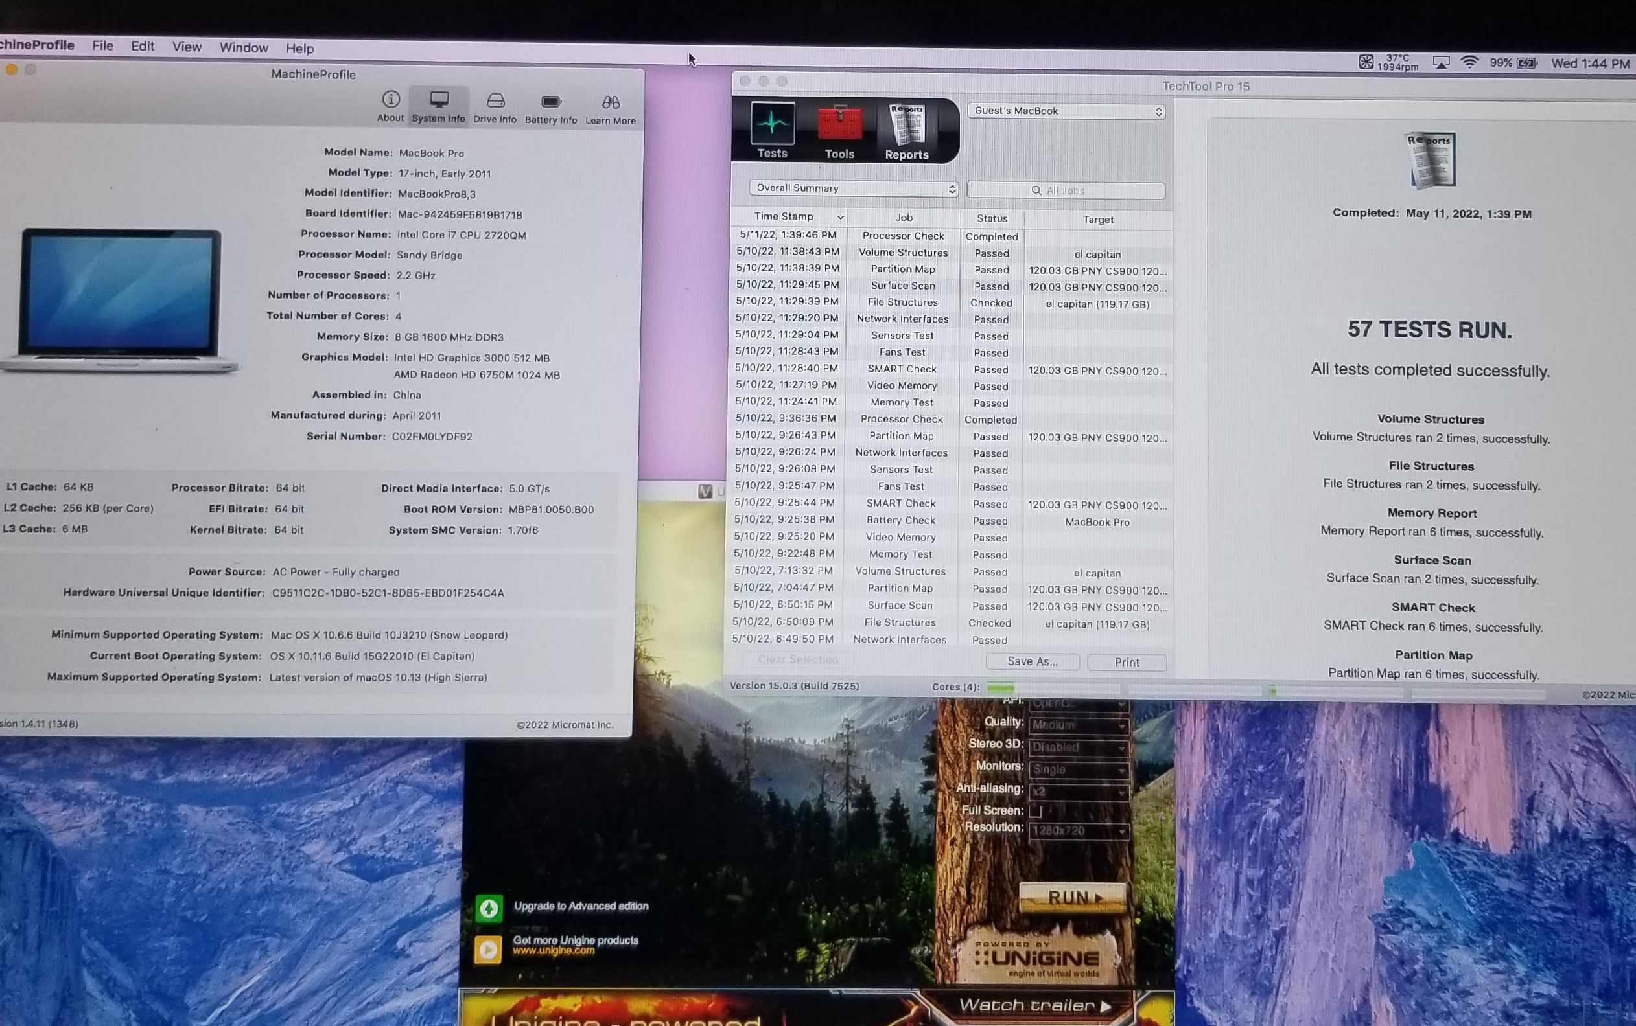This screenshot has width=1636, height=1026.
Task: Click the All Jobs search field
Action: 1066,190
